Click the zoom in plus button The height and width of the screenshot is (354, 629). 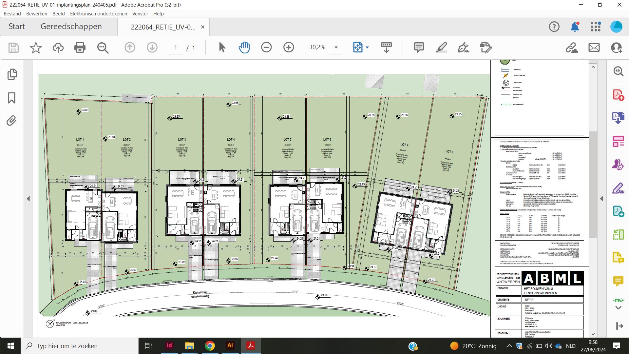pyautogui.click(x=289, y=48)
